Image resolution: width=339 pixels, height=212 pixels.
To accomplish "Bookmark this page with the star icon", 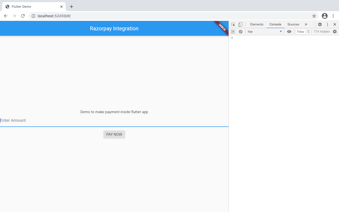I will (x=314, y=16).
